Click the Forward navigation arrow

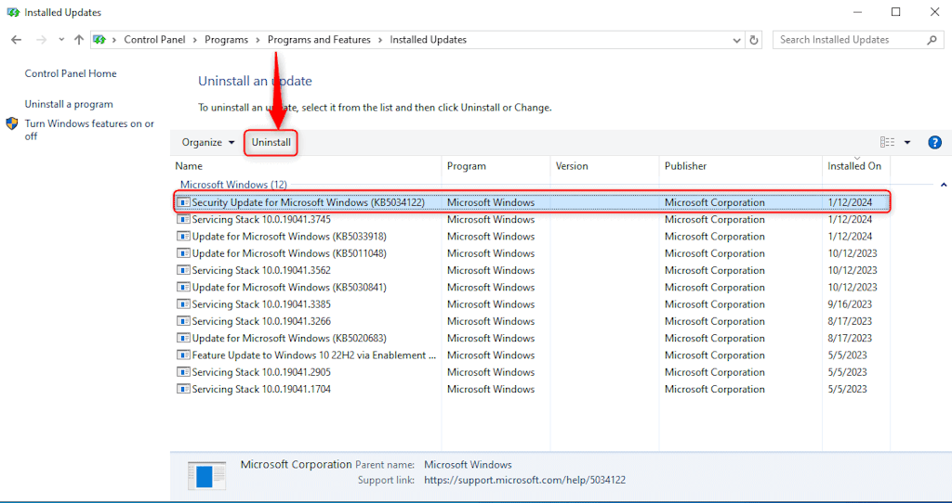click(x=41, y=40)
